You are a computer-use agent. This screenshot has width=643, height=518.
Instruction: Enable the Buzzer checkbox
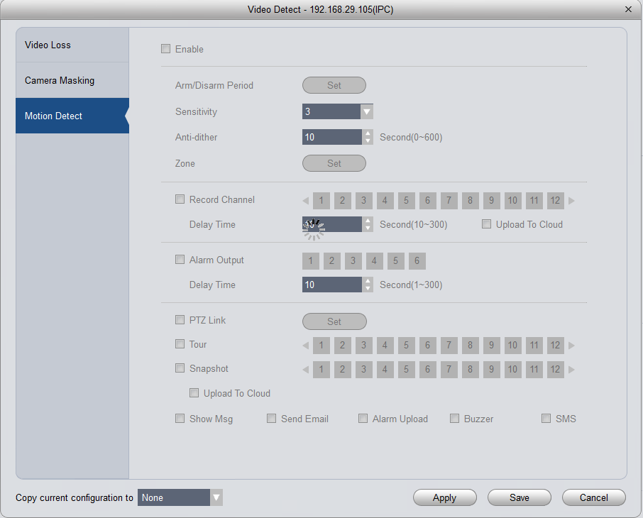pyautogui.click(x=454, y=419)
